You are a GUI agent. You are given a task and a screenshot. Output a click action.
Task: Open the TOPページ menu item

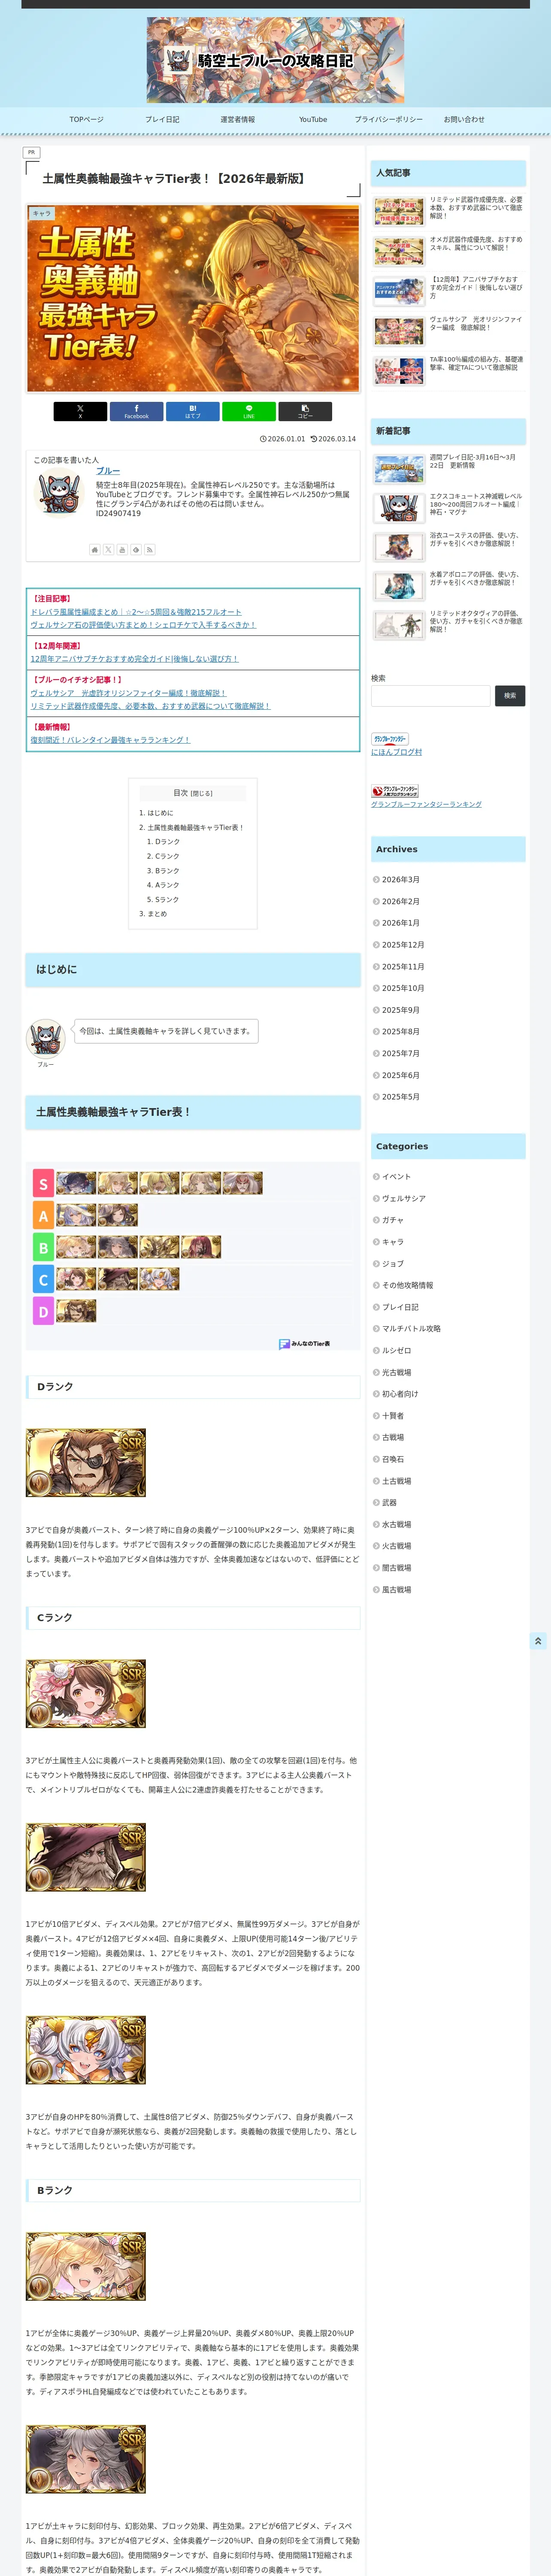(86, 120)
